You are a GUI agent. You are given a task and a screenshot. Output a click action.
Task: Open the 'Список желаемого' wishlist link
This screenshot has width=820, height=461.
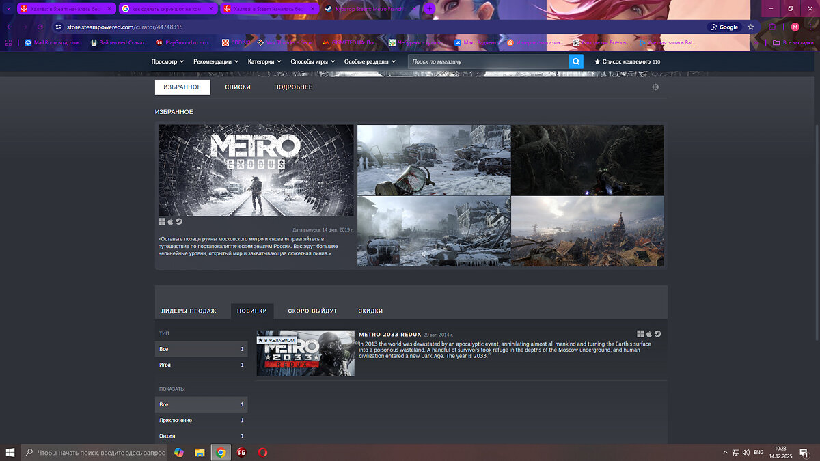[x=627, y=61]
